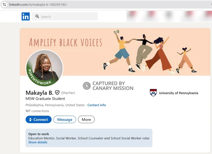212x154 pixels.
Task: Click the search magnifier icon
Action: tap(37, 16)
